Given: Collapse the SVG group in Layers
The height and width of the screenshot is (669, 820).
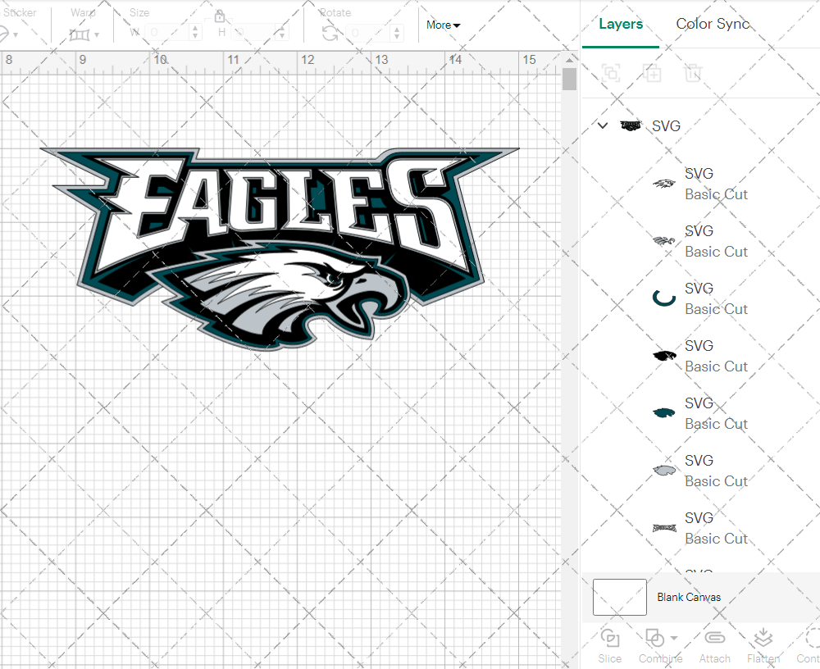Looking at the screenshot, I should click(x=603, y=126).
